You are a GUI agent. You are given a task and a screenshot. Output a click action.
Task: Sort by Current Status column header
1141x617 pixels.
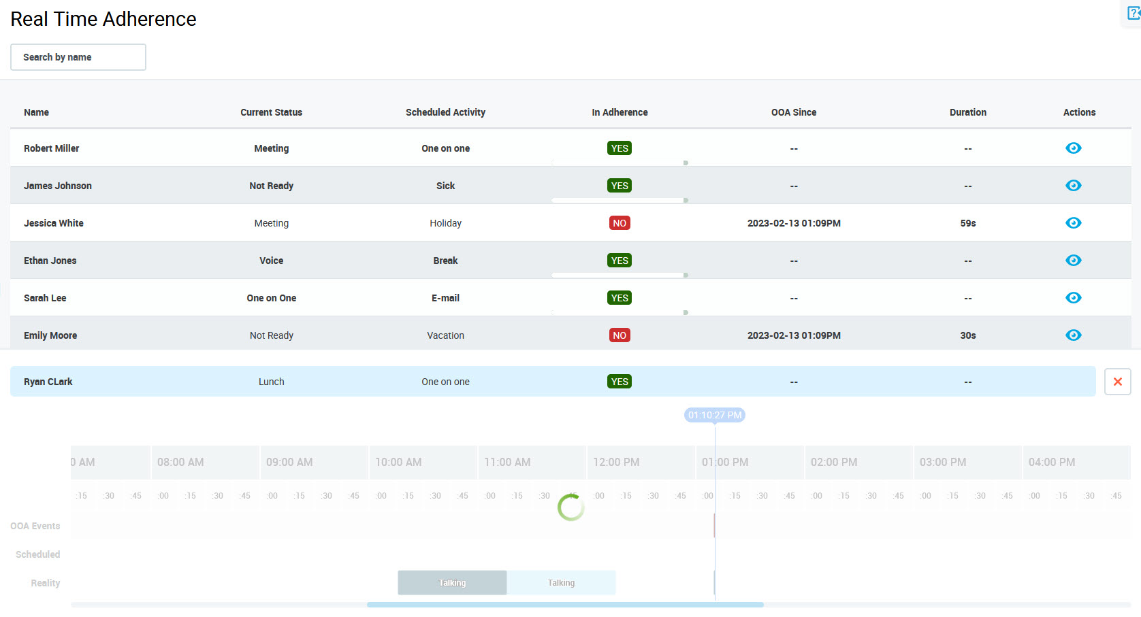[x=271, y=112]
